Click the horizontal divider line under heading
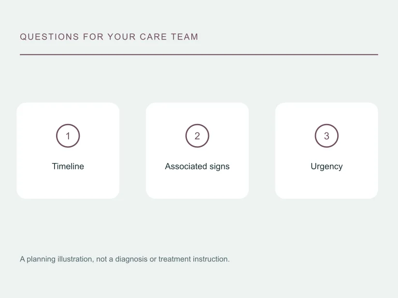Viewport: 398px width, 298px height. pos(199,54)
